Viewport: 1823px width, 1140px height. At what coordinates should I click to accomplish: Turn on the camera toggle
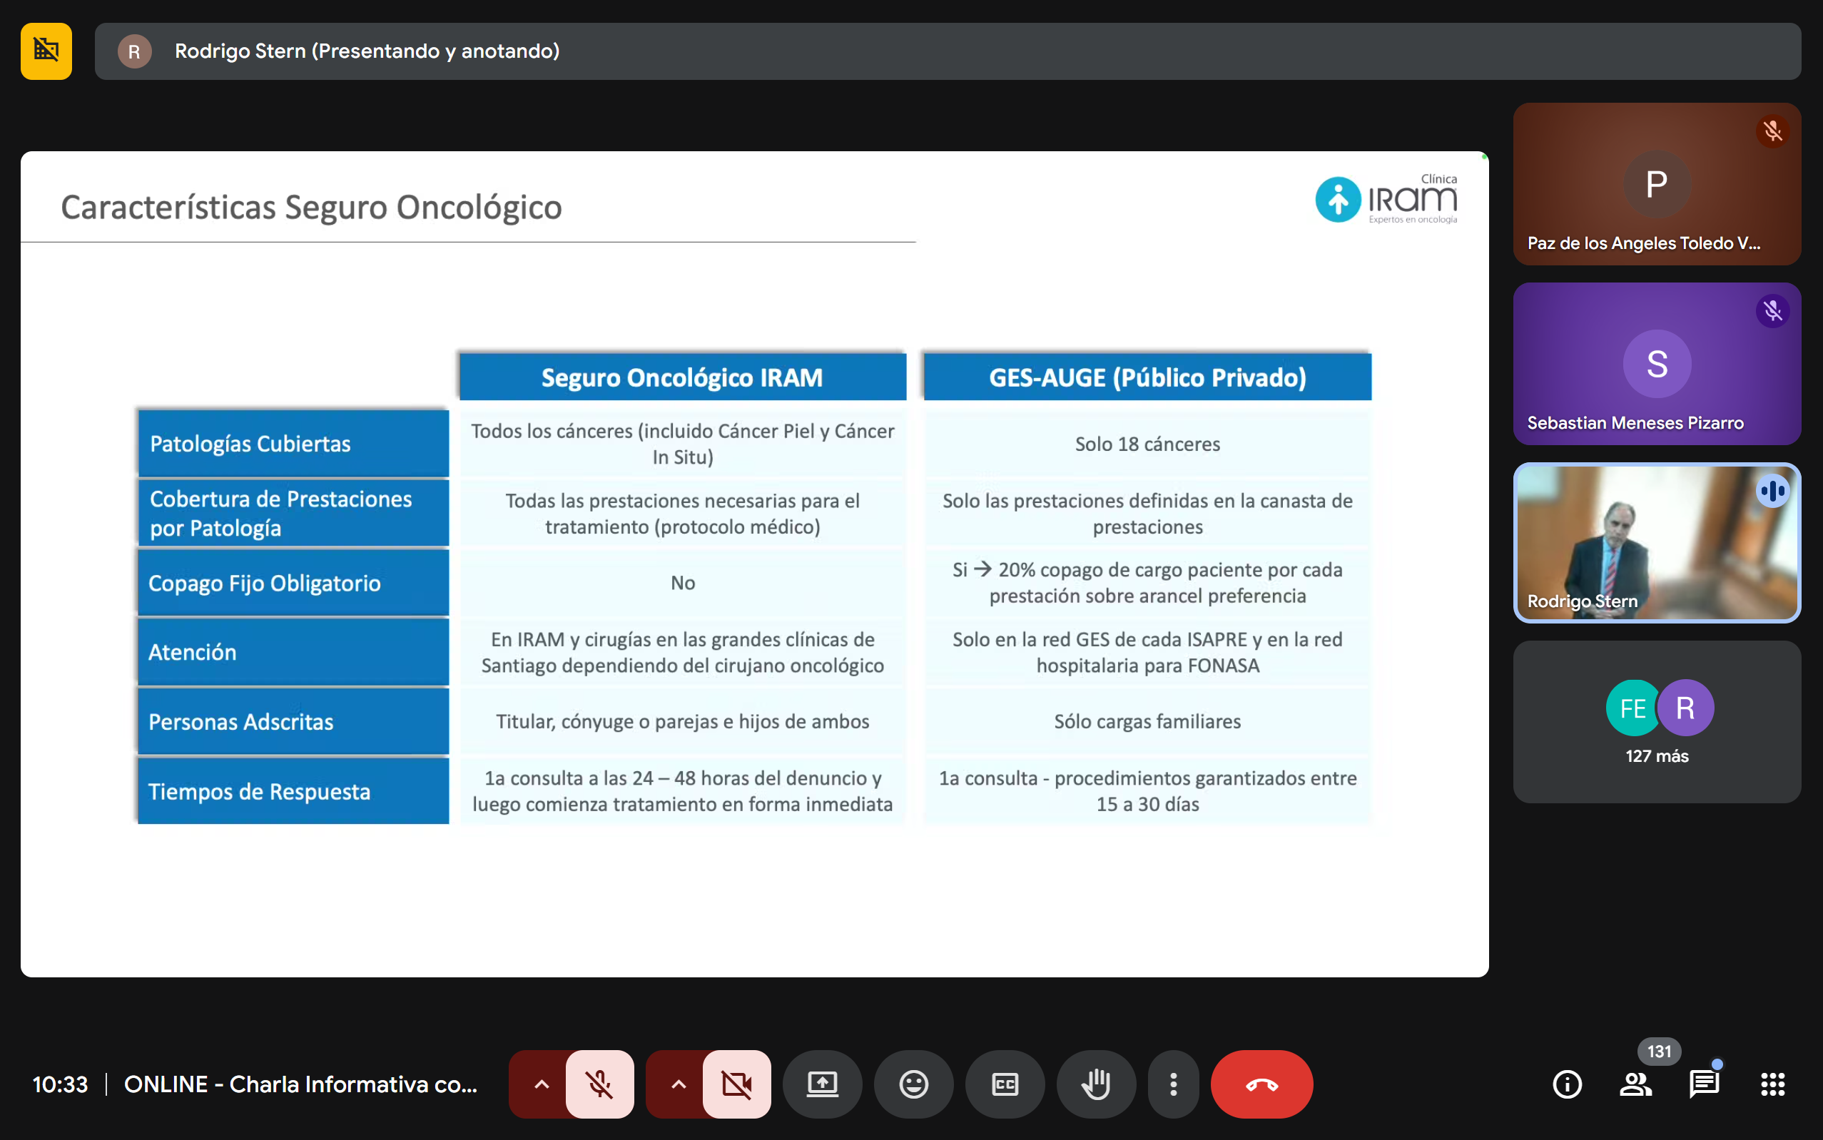click(x=736, y=1084)
